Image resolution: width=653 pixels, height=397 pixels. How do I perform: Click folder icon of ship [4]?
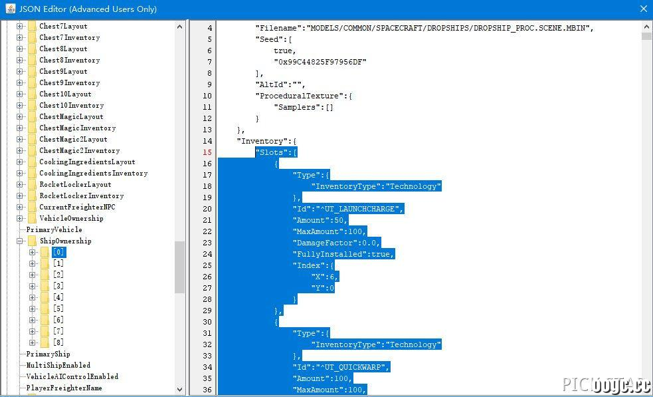click(x=45, y=297)
